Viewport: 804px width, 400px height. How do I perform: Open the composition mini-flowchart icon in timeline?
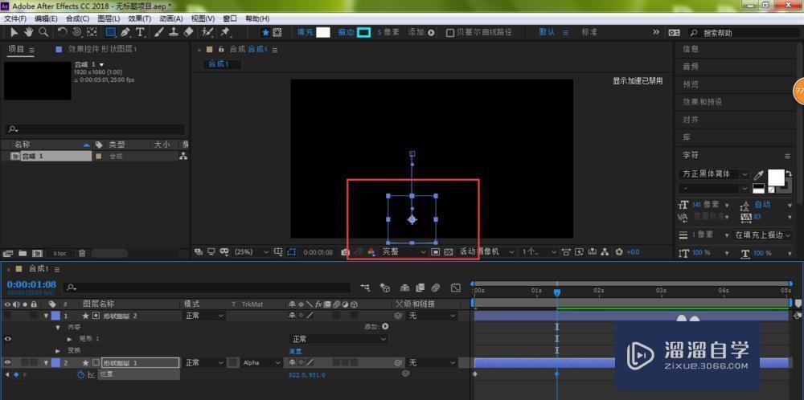tap(365, 288)
